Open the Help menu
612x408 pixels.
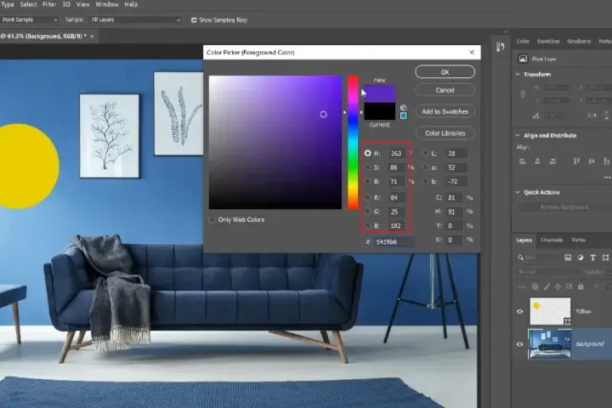coord(131,4)
